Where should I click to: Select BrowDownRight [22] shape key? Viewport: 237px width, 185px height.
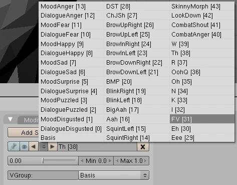137,63
